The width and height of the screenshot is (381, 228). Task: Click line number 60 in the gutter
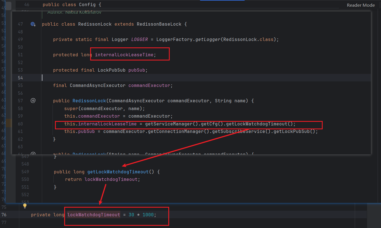point(20,124)
